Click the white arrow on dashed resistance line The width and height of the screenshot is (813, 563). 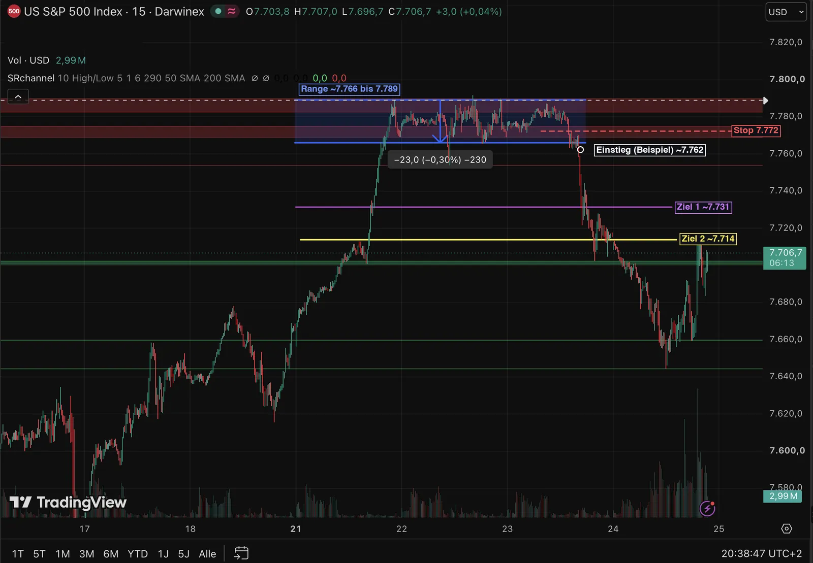click(x=765, y=101)
